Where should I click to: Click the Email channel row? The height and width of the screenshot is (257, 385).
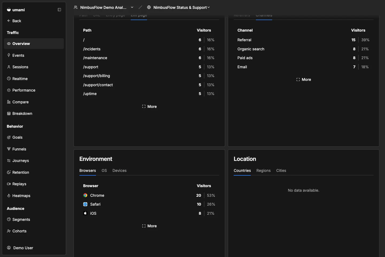[303, 67]
